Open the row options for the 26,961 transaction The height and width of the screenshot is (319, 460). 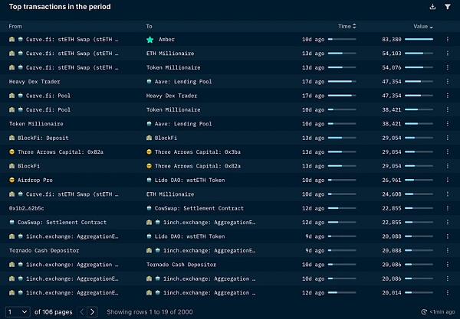[448, 180]
